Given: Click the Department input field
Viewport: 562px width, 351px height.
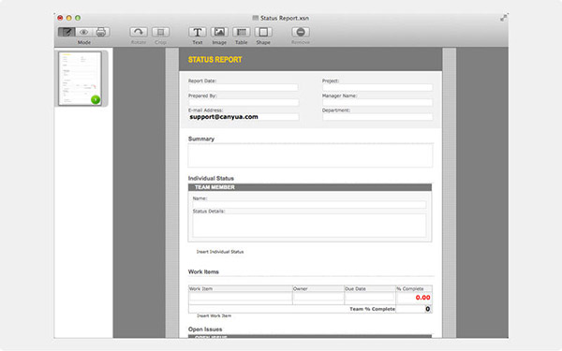Looking at the screenshot, I should pyautogui.click(x=377, y=117).
